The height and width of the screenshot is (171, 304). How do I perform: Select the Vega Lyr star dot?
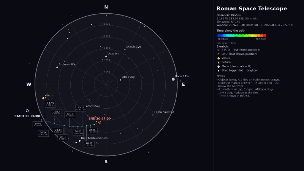(x=106, y=57)
